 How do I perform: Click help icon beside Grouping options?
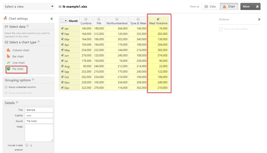coord(33,80)
